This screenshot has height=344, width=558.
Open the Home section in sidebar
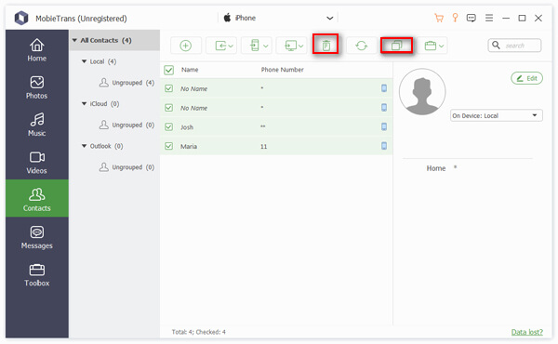(36, 50)
